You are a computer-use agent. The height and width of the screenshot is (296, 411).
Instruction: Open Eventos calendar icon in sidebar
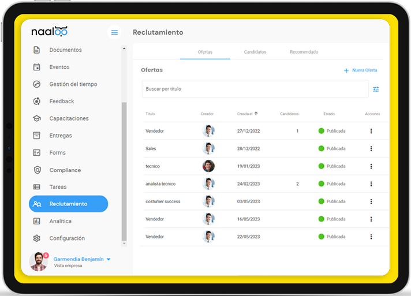coord(37,67)
